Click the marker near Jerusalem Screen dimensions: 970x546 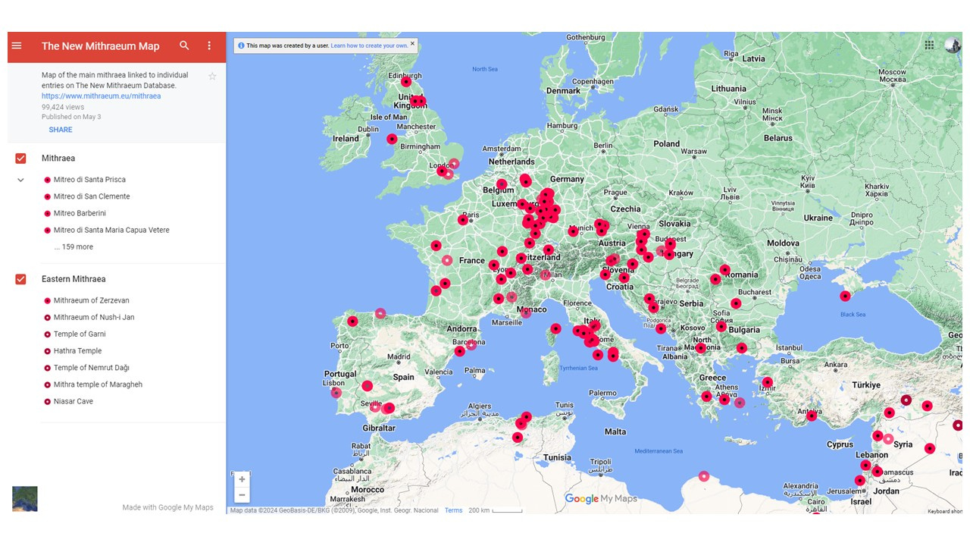point(859,480)
